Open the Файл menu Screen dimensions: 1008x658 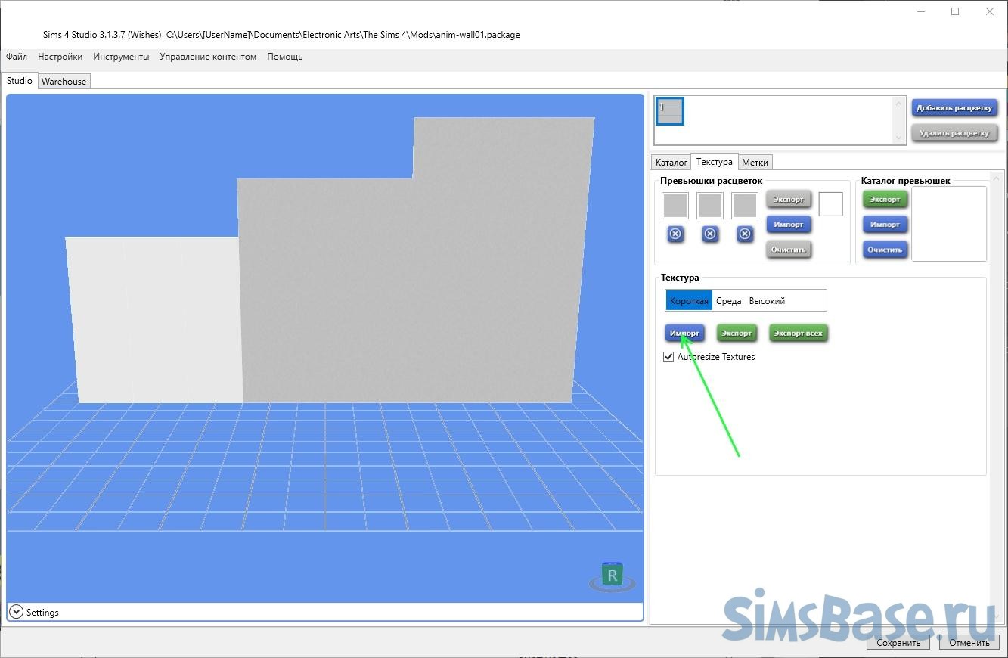(x=17, y=57)
